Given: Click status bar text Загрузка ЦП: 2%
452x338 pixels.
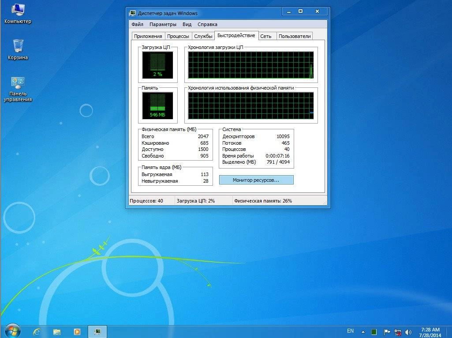Looking at the screenshot, I should click(196, 201).
